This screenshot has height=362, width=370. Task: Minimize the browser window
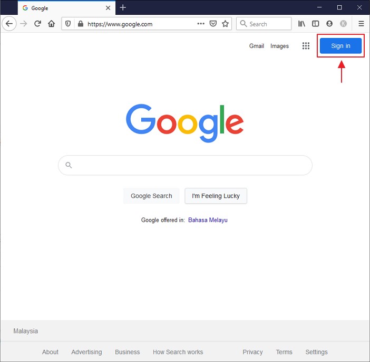point(319,7)
